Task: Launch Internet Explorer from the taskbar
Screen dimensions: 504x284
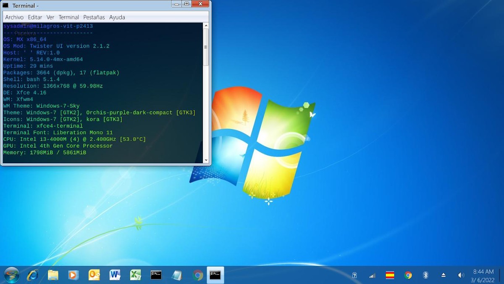Action: [x=32, y=275]
